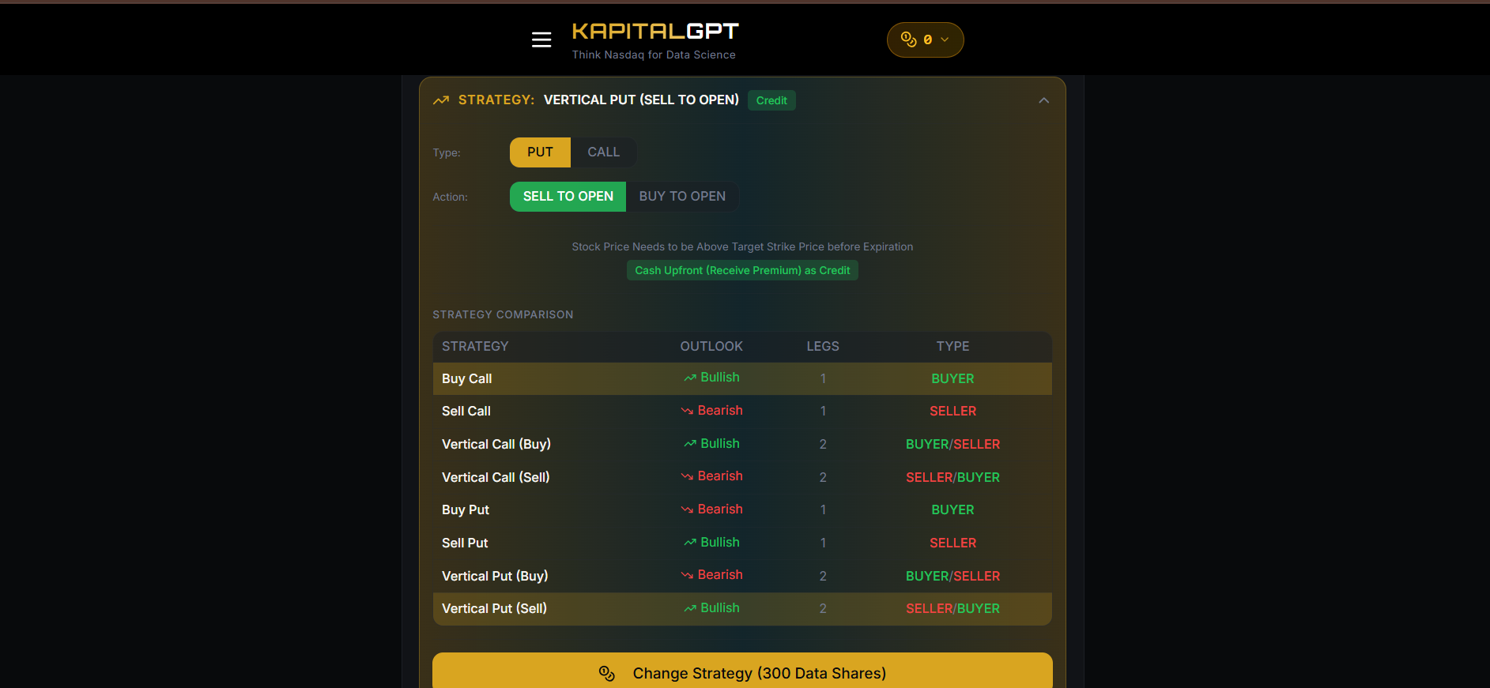Open the hamburger navigation menu

(541, 39)
